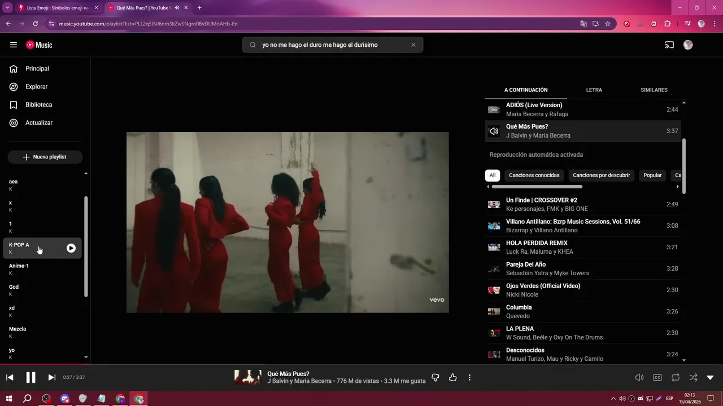This screenshot has width=723, height=406.
Task: Click the search magnifier icon
Action: tap(252, 45)
